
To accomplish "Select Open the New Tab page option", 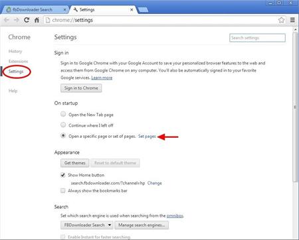I will pos(63,114).
